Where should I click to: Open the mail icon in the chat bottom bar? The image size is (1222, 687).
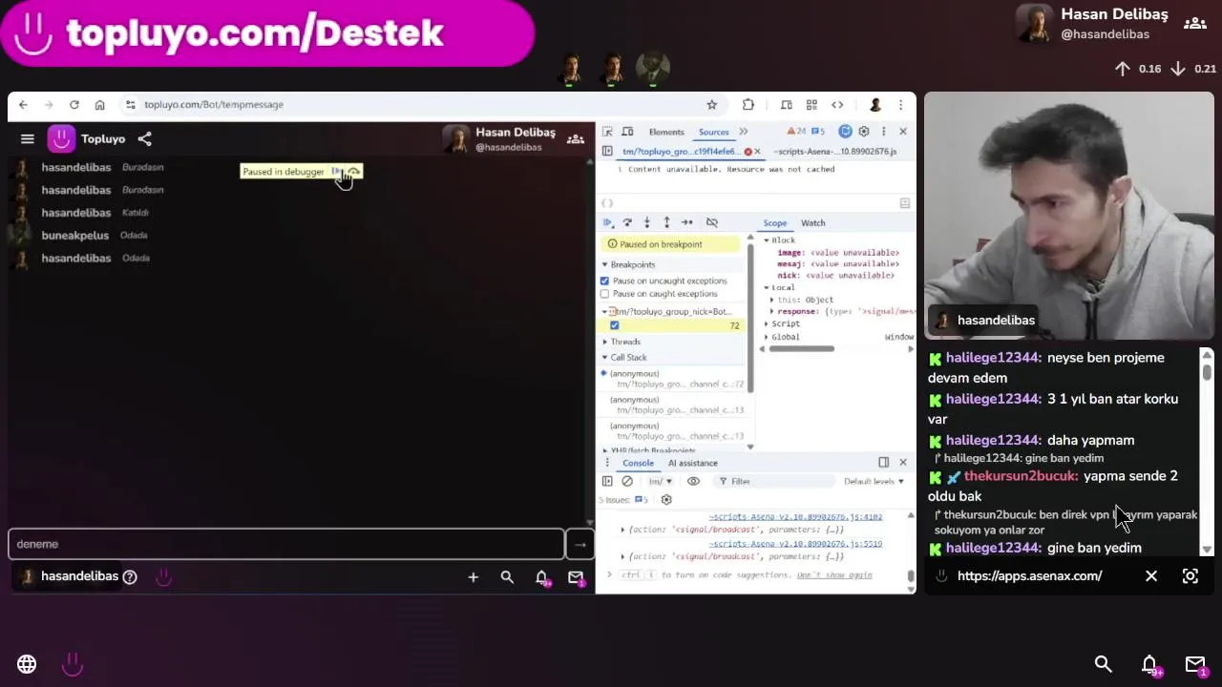coord(576,577)
